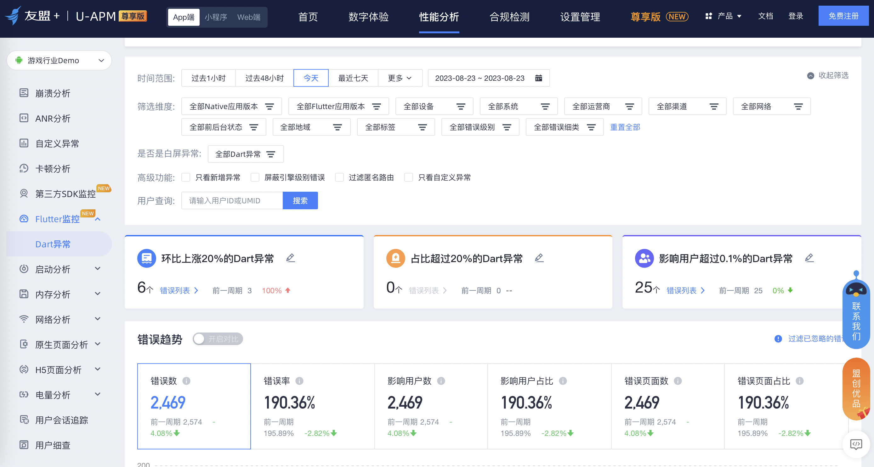
Task: Click info icon next to 影响用户数
Action: point(441,381)
